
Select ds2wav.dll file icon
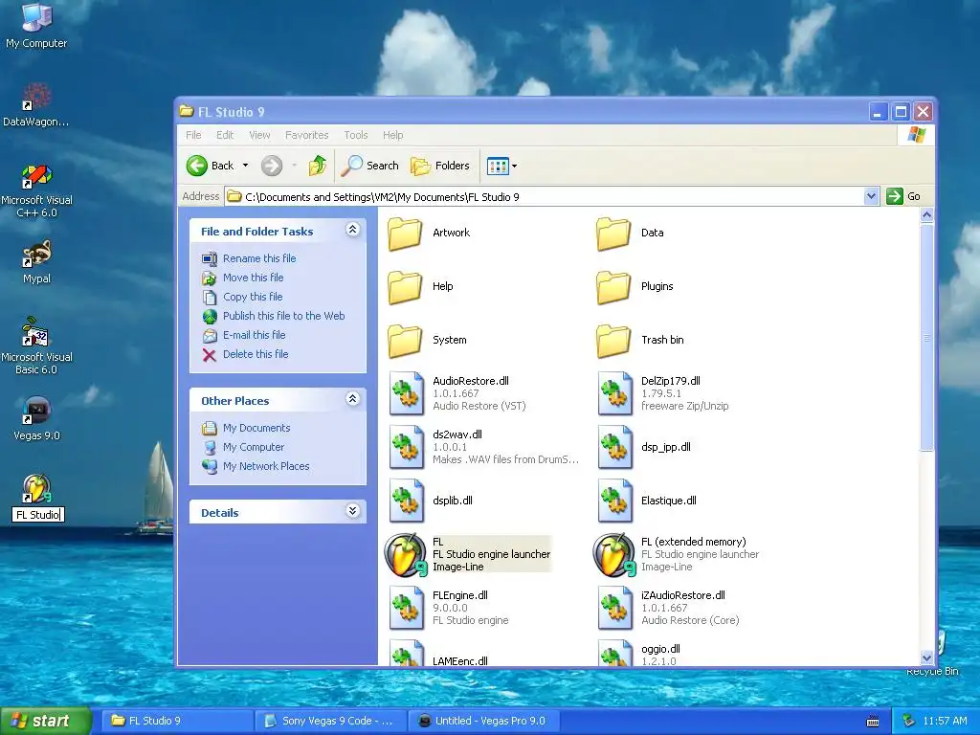pyautogui.click(x=407, y=447)
